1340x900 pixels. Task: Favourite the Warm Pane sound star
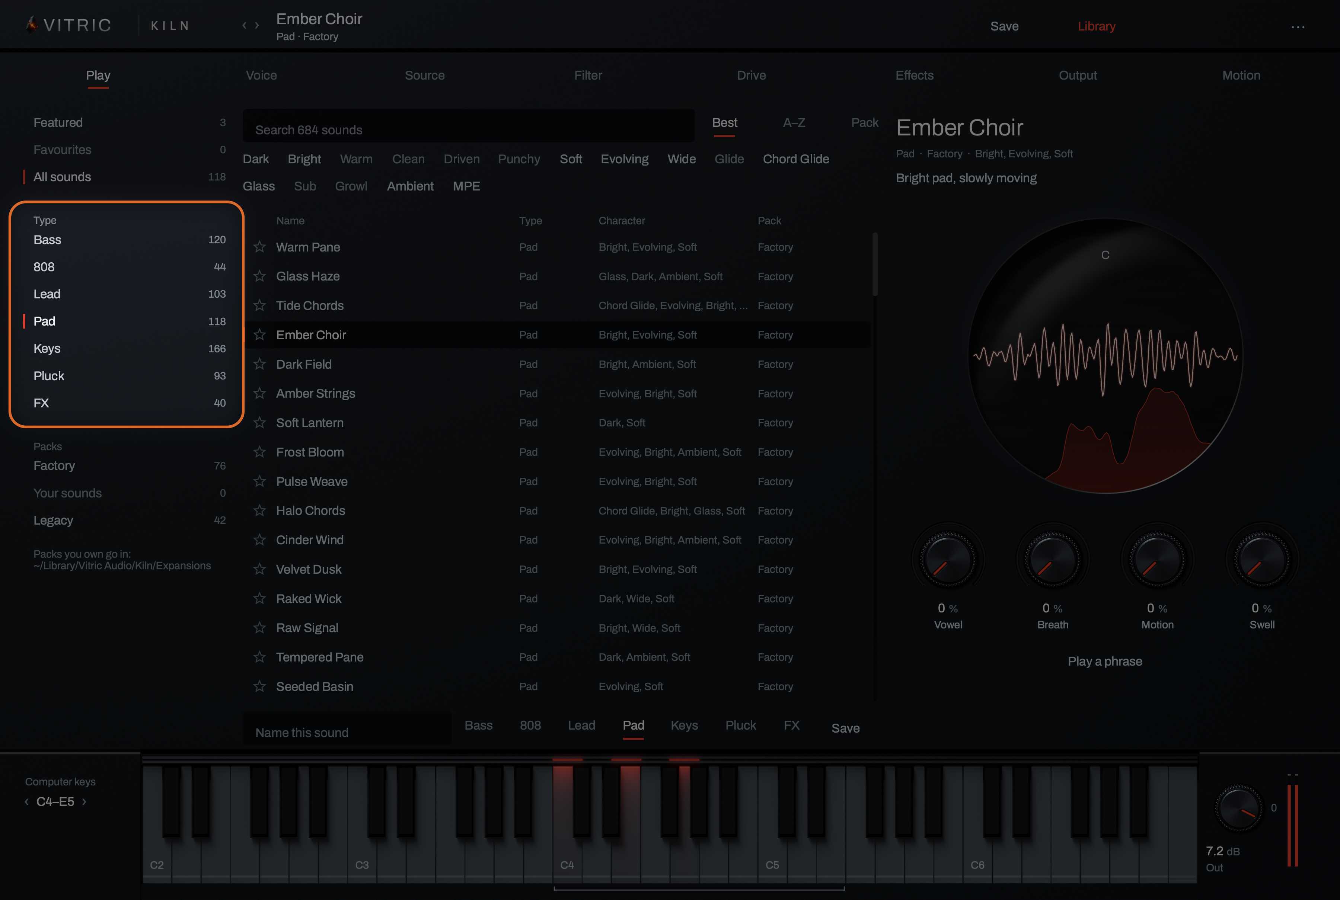coord(259,247)
